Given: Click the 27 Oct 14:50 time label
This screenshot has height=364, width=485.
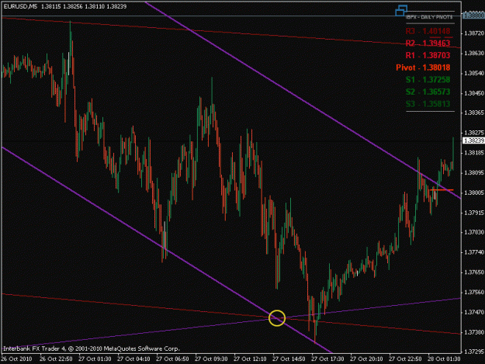Looking at the screenshot, I should [x=289, y=359].
